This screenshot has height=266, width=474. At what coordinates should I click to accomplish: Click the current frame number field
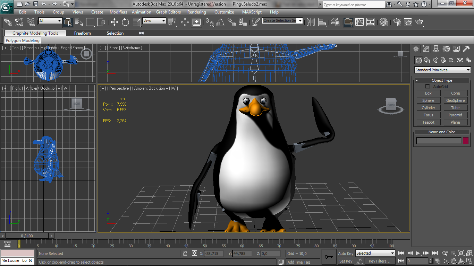(418, 261)
